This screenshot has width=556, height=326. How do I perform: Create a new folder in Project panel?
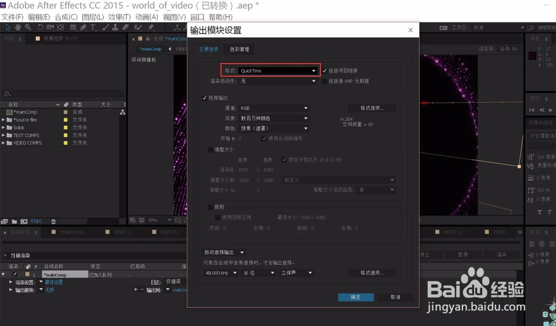point(14,221)
